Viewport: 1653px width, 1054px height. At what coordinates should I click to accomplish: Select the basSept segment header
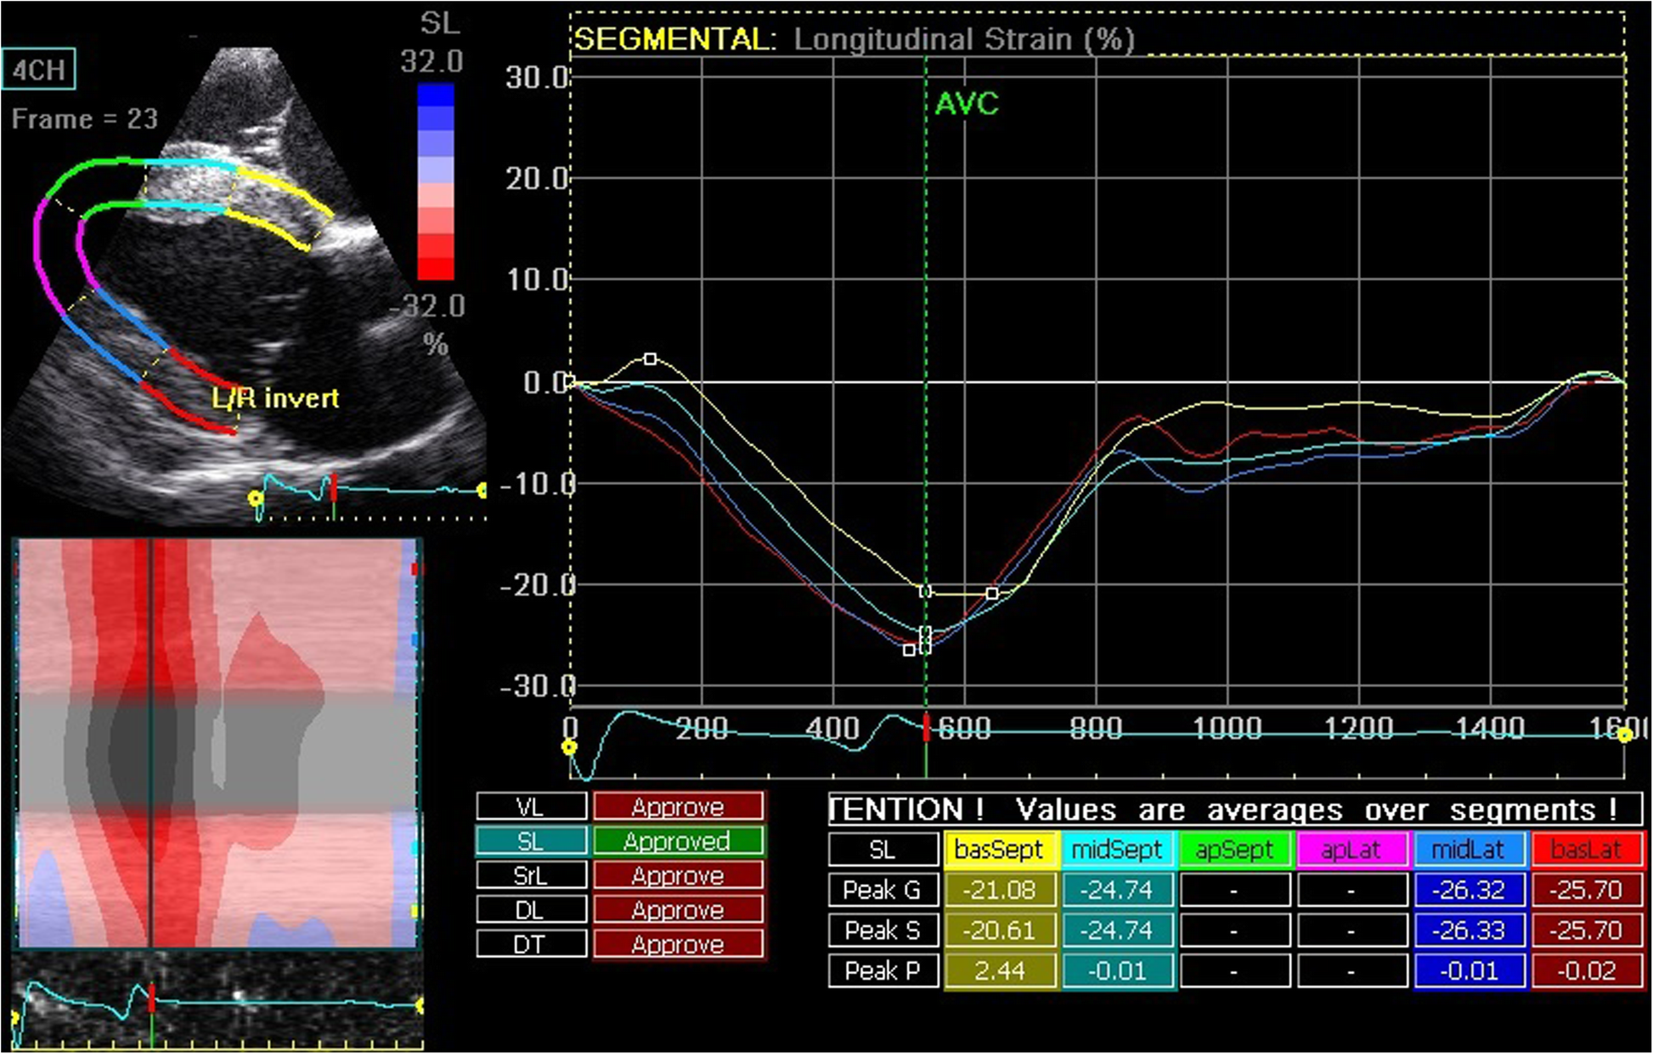tap(1000, 849)
